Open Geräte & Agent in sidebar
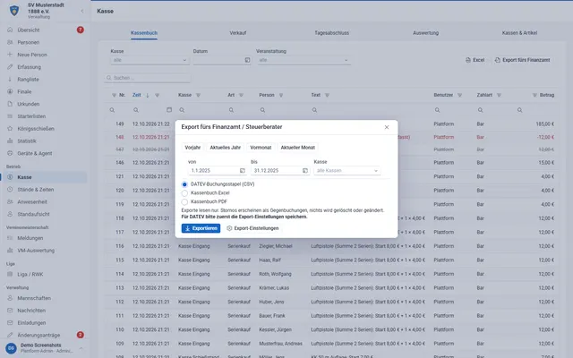Screen dimensions: 573x358 point(44,153)
